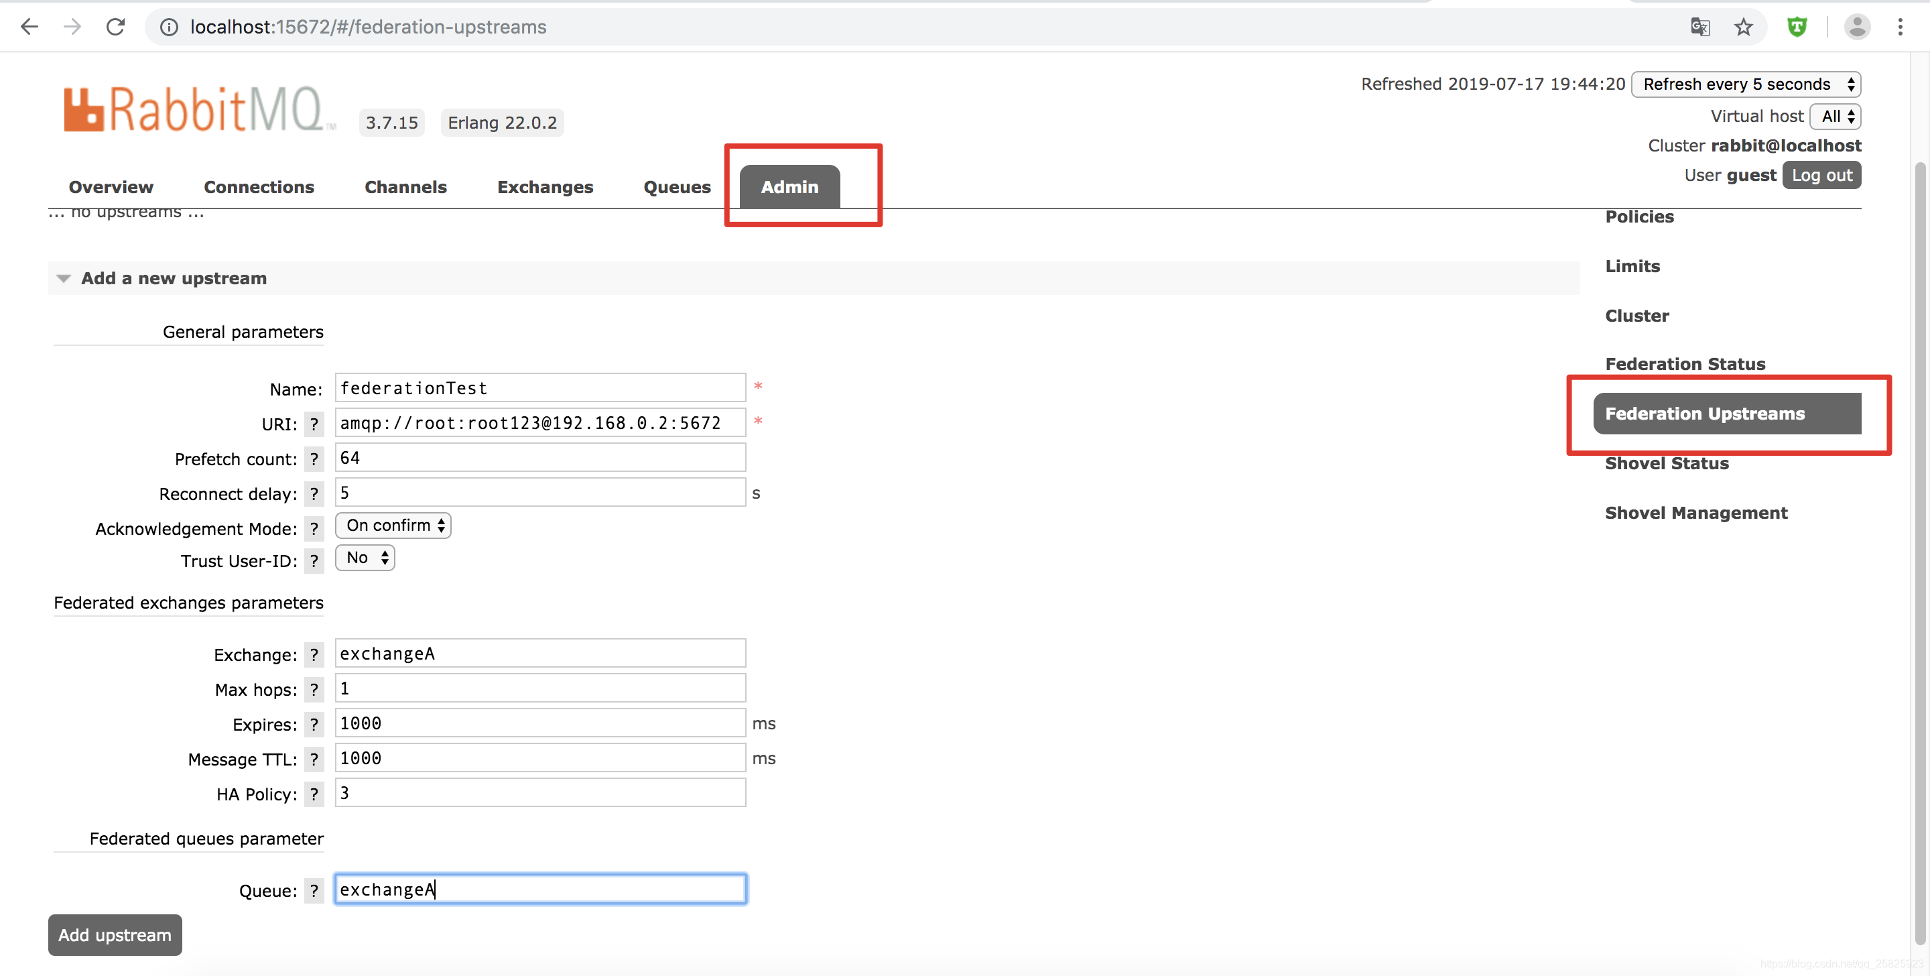Screen dimensions: 1930x976
Task: Click the Add upstream button
Action: (x=115, y=934)
